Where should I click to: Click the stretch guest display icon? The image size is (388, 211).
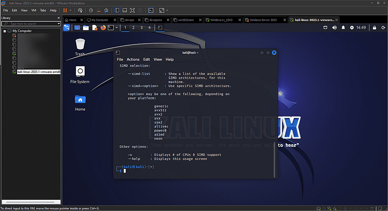click(161, 10)
